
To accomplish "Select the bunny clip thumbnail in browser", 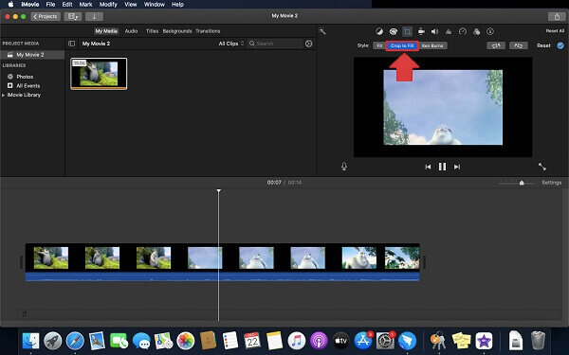I will click(x=99, y=74).
